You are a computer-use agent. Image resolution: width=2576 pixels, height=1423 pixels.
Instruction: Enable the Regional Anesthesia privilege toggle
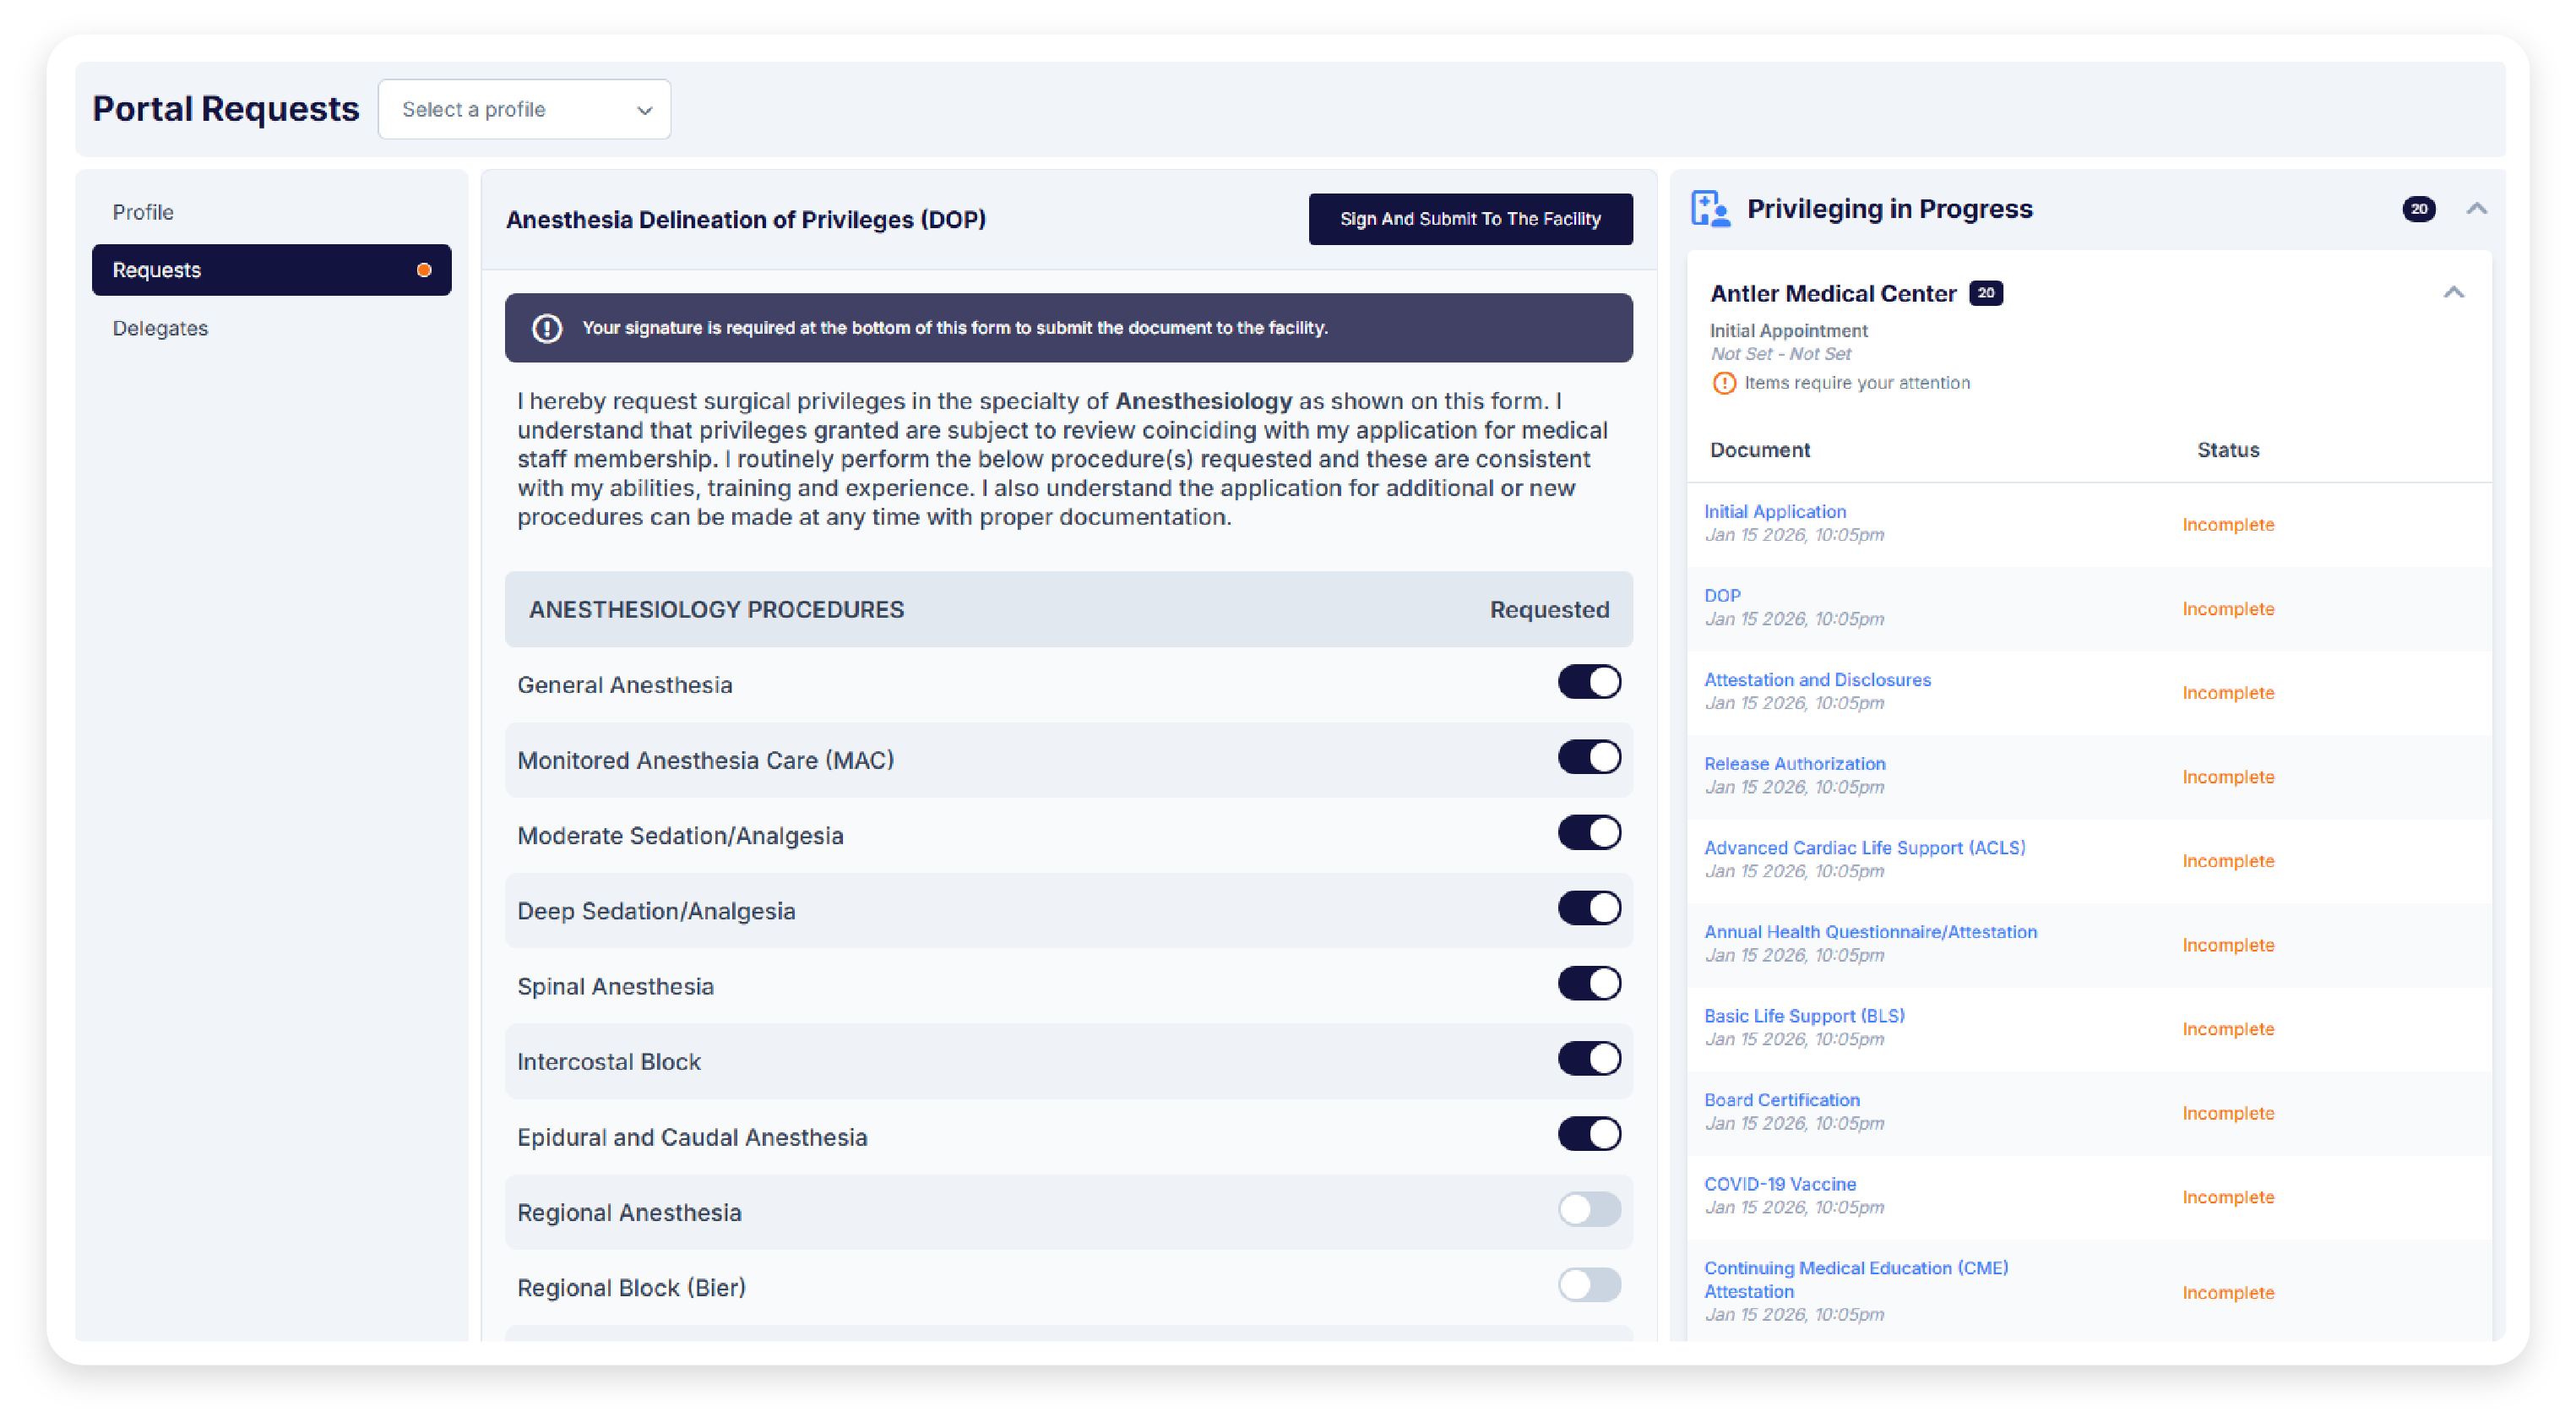coord(1589,1209)
